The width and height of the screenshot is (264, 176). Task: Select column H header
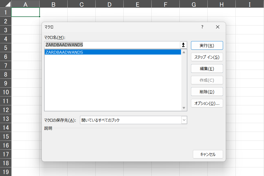(x=221, y=4)
